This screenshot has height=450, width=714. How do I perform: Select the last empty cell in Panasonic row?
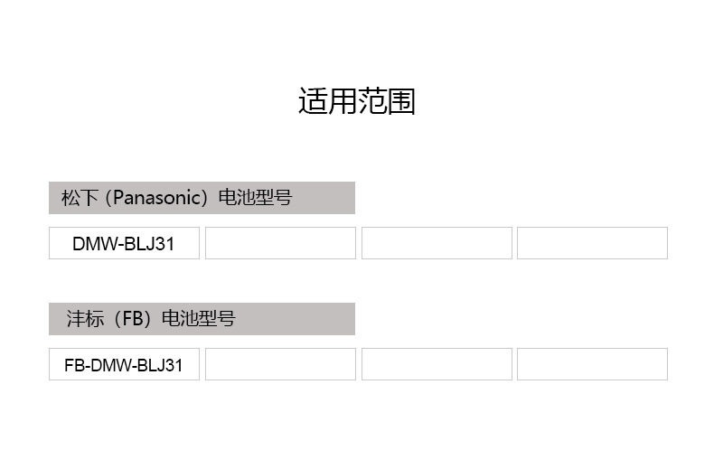592,243
